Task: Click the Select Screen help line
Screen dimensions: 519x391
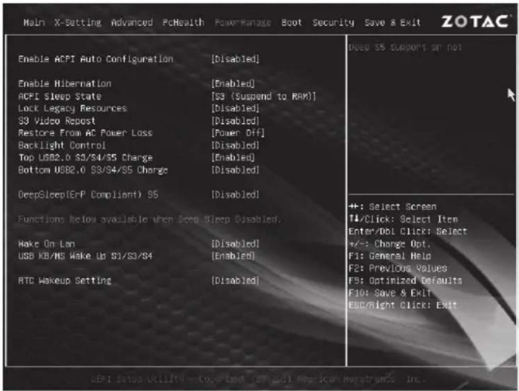Action: click(x=393, y=206)
